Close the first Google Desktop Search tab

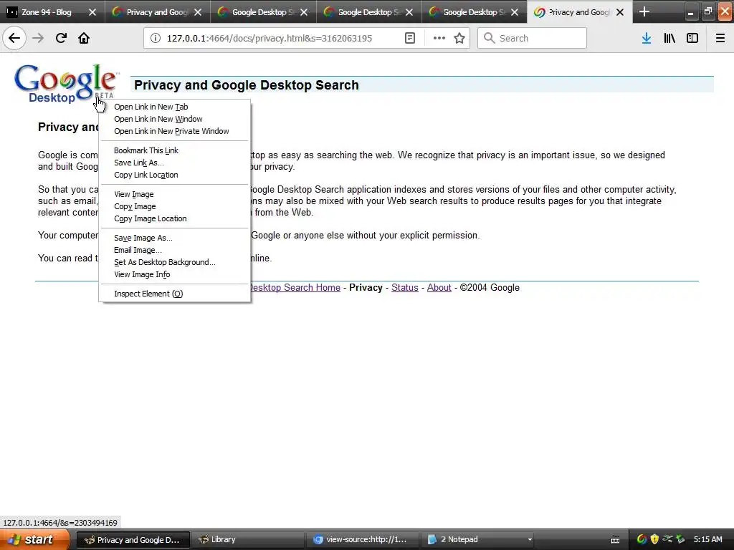[x=304, y=12]
